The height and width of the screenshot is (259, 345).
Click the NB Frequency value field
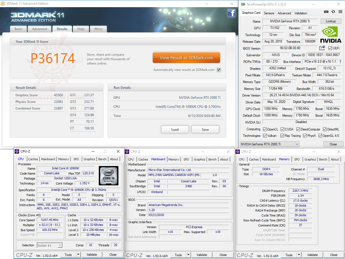pyautogui.click(x=321, y=179)
